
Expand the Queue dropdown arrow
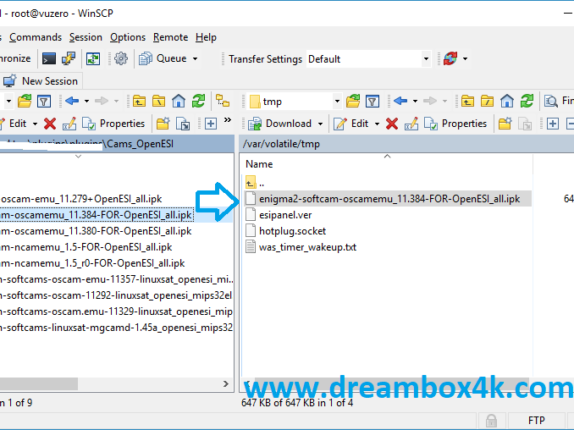point(195,58)
